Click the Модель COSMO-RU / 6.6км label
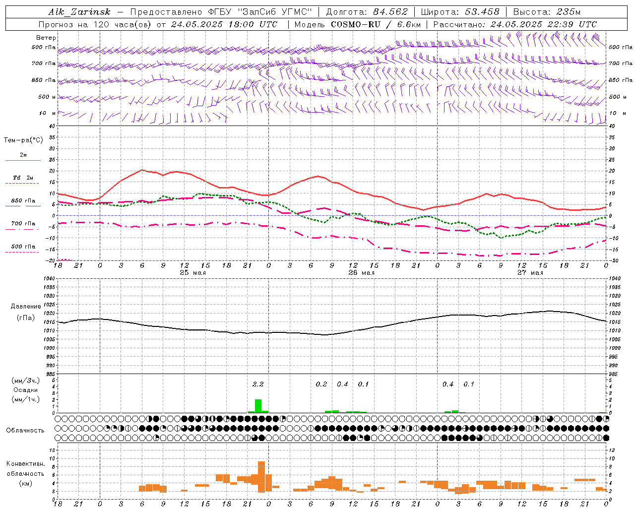 tap(357, 24)
